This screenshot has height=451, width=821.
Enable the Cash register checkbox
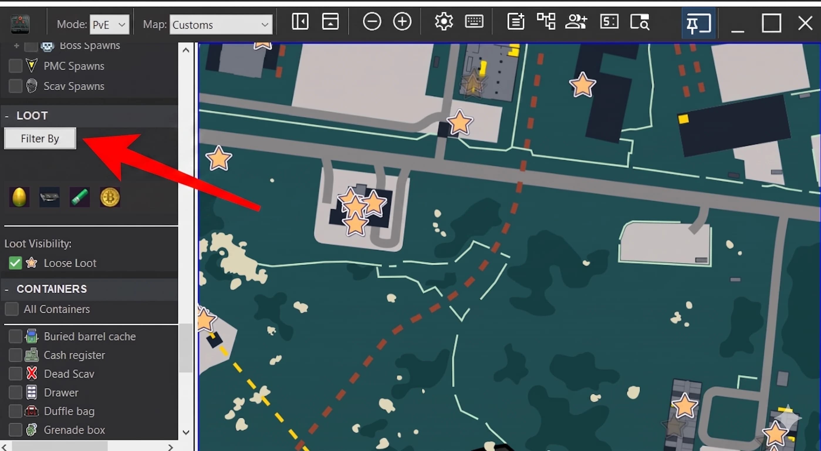pyautogui.click(x=15, y=355)
